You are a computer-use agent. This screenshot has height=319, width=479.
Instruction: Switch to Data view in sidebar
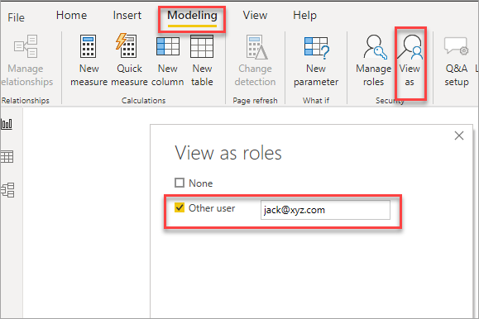tap(7, 156)
